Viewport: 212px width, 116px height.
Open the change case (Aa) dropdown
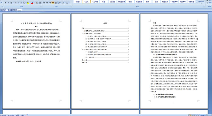click(x=24, y=3)
